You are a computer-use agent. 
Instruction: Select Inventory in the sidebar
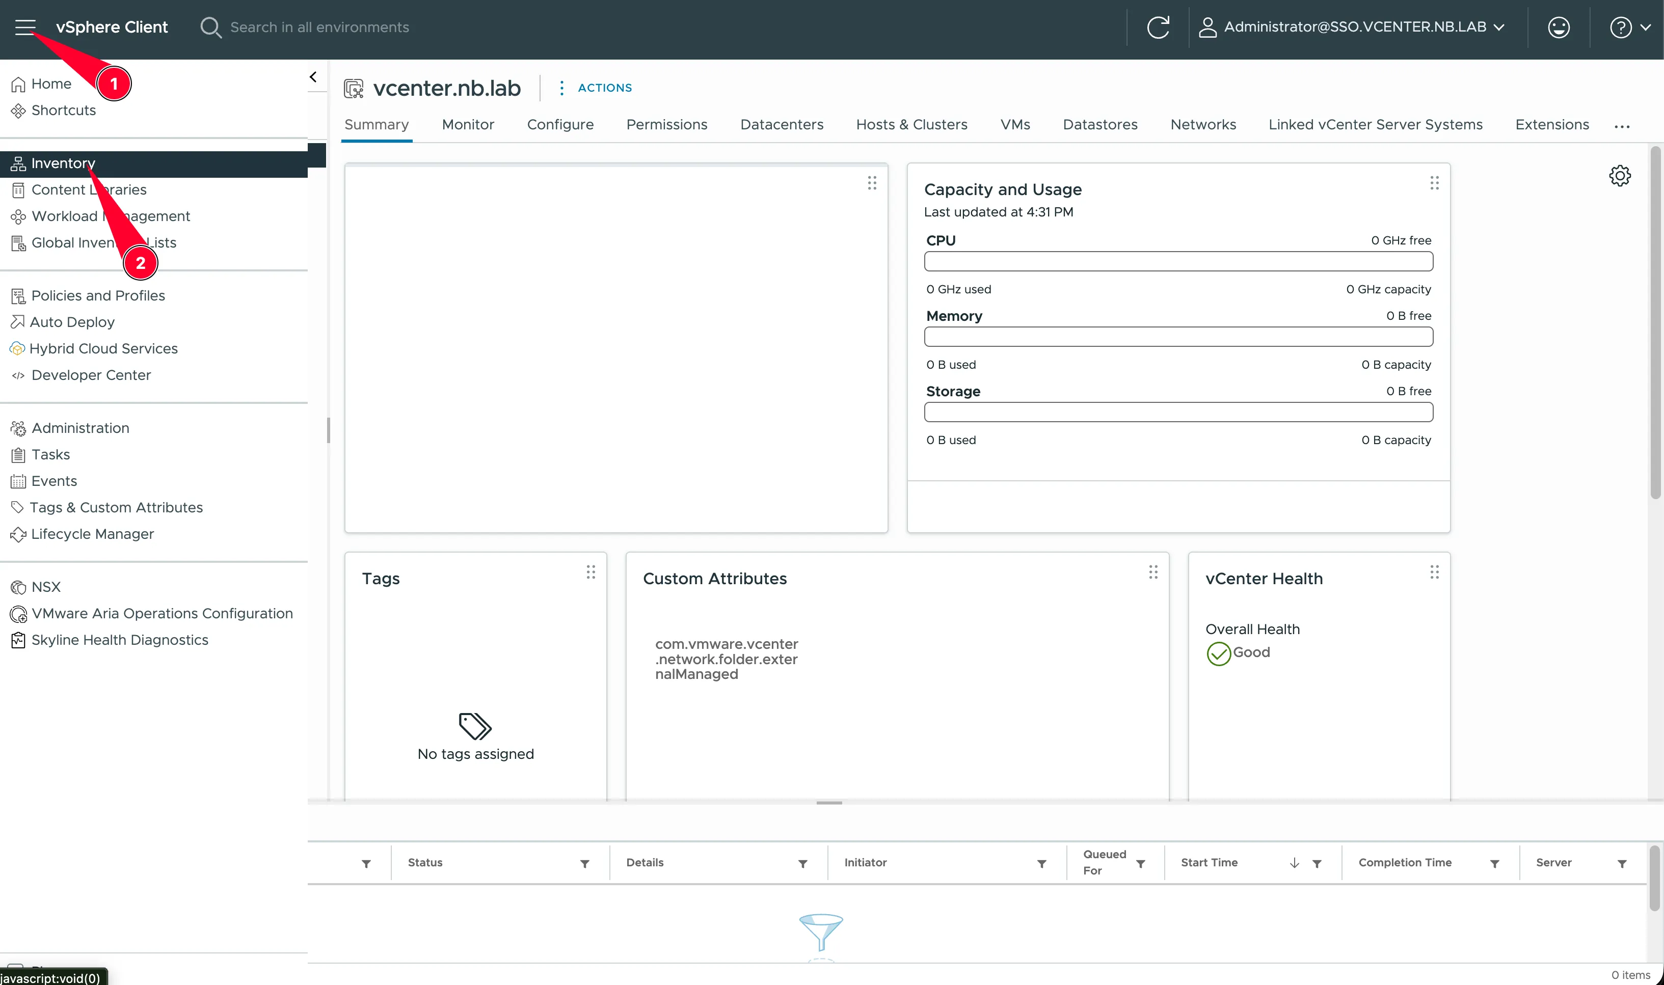[x=153, y=163]
